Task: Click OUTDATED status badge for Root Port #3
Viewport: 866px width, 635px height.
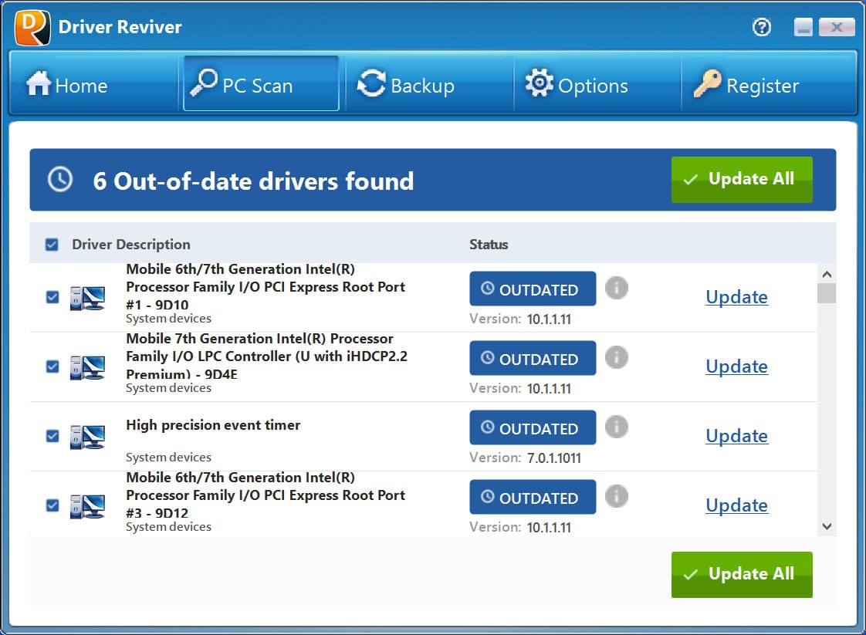Action: pyautogui.click(x=533, y=497)
